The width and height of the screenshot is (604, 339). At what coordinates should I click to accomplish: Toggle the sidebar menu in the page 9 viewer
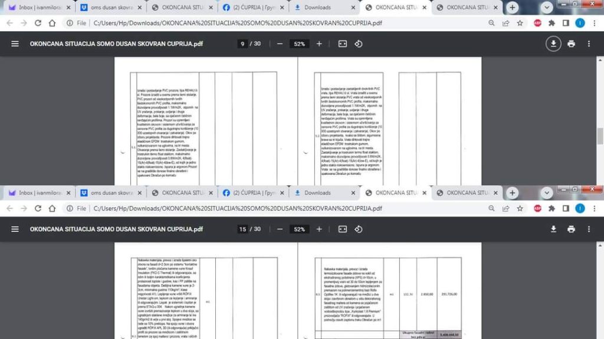pos(15,44)
